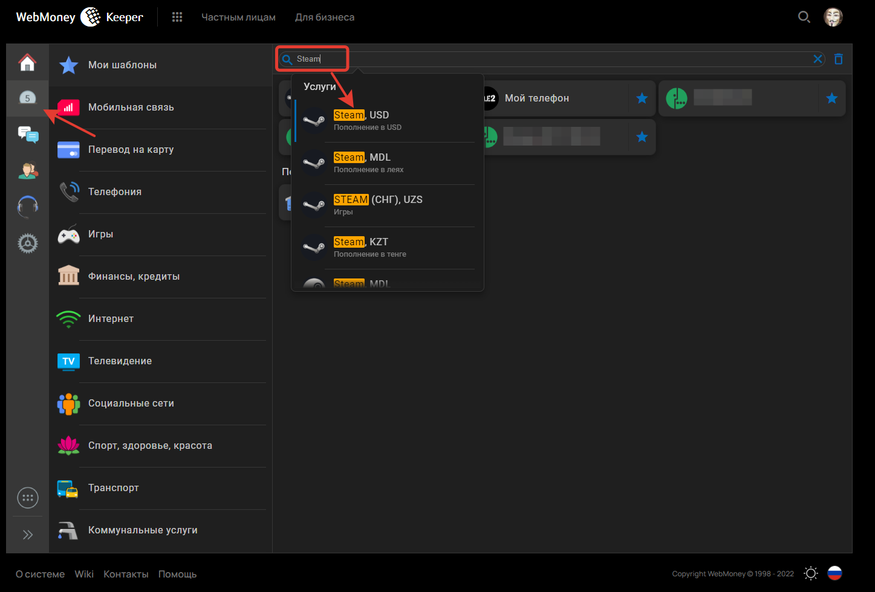875x592 pixels.
Task: Clear the search text with the X
Action: [x=818, y=59]
